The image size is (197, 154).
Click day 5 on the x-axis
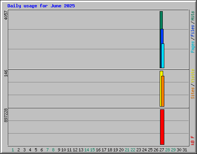click(36, 150)
